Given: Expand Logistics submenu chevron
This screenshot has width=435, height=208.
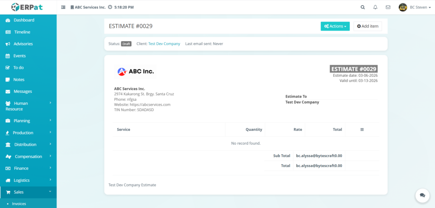Looking at the screenshot, I should pos(51,180).
